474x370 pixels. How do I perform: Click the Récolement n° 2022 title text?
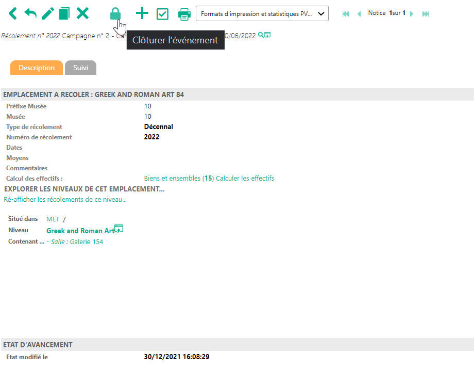pos(30,36)
